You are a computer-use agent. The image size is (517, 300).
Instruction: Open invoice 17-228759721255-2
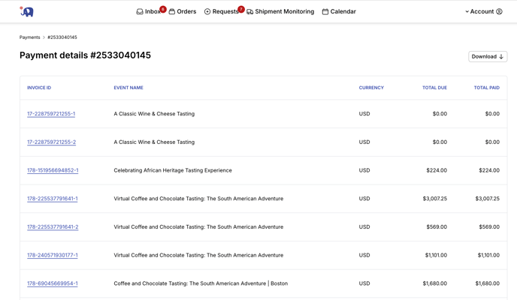click(51, 142)
